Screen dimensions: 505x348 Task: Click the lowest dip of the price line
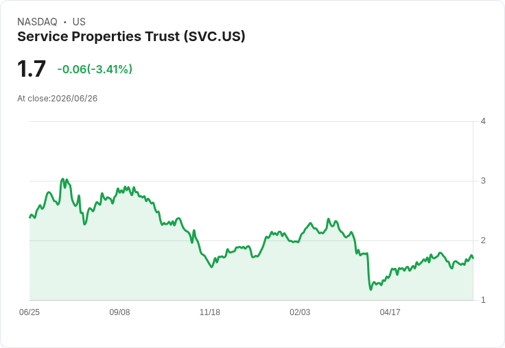tap(371, 289)
